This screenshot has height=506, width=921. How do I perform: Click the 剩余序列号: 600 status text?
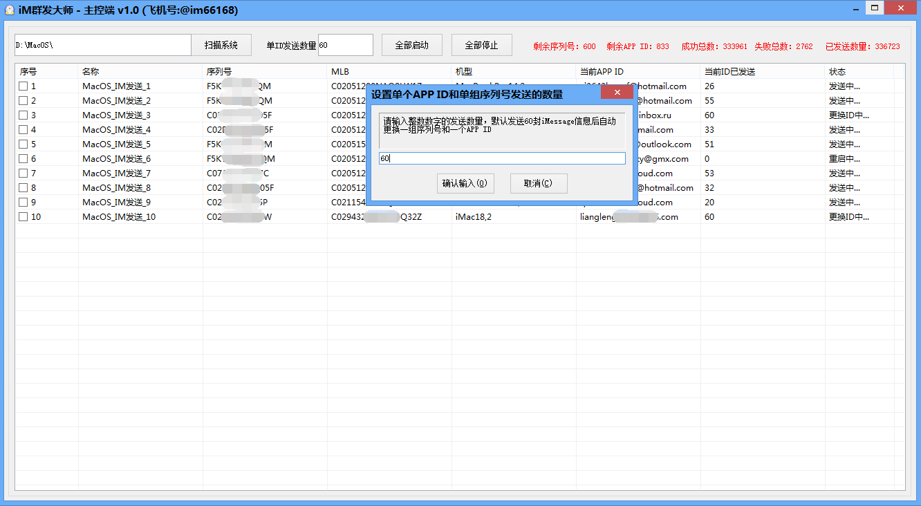click(x=564, y=47)
